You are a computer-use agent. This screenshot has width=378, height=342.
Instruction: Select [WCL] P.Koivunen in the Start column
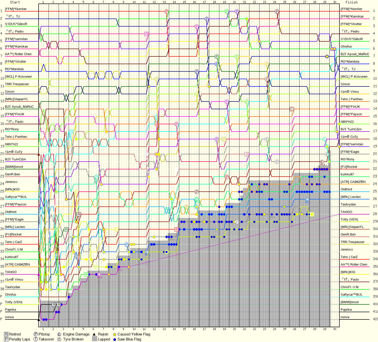(x=18, y=77)
